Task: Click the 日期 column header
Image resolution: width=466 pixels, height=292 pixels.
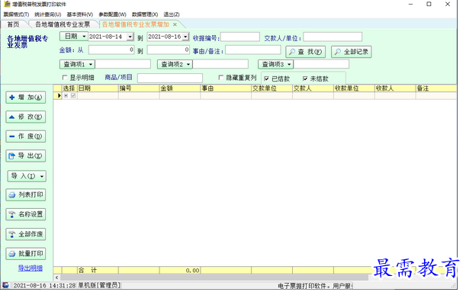Action: pyautogui.click(x=98, y=88)
